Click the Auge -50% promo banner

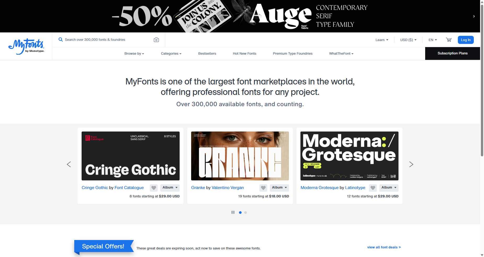(x=240, y=16)
